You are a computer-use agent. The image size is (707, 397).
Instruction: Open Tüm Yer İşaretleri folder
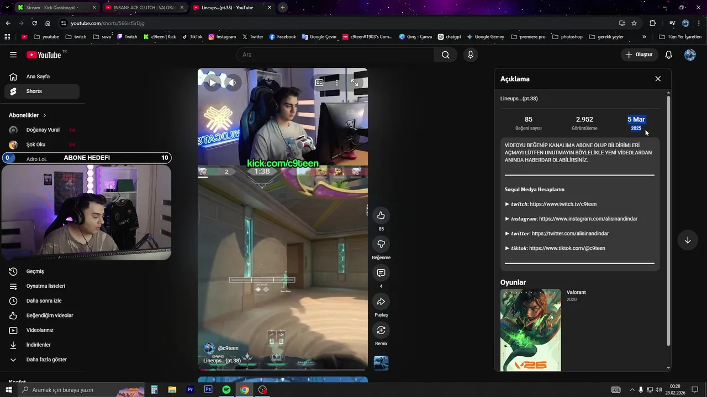pos(680,37)
